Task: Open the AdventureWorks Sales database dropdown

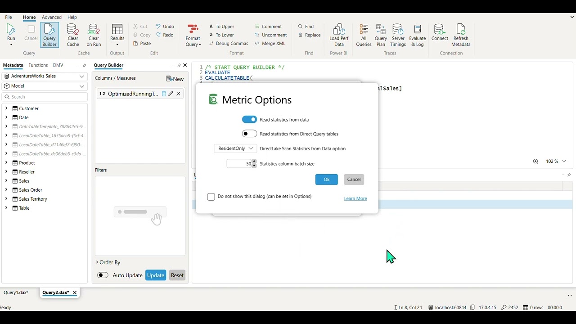Action: 44,76
